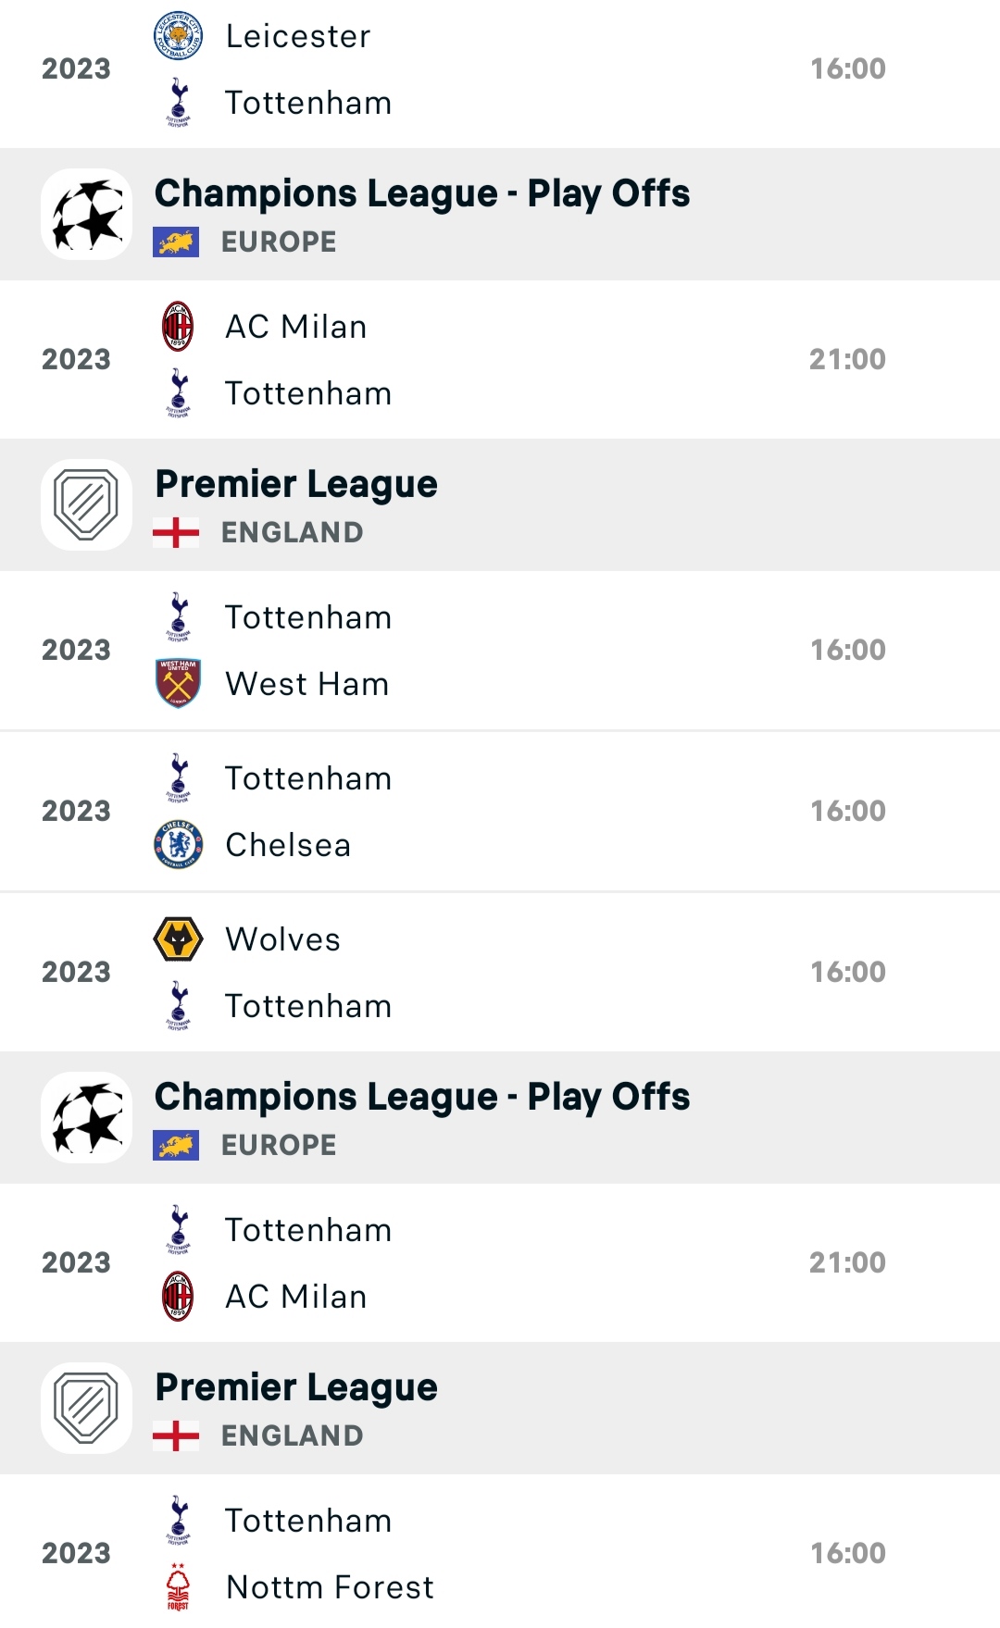Tap the first Champions League star-ball logo
Viewport: 1000px width, 1628px height.
(87, 214)
